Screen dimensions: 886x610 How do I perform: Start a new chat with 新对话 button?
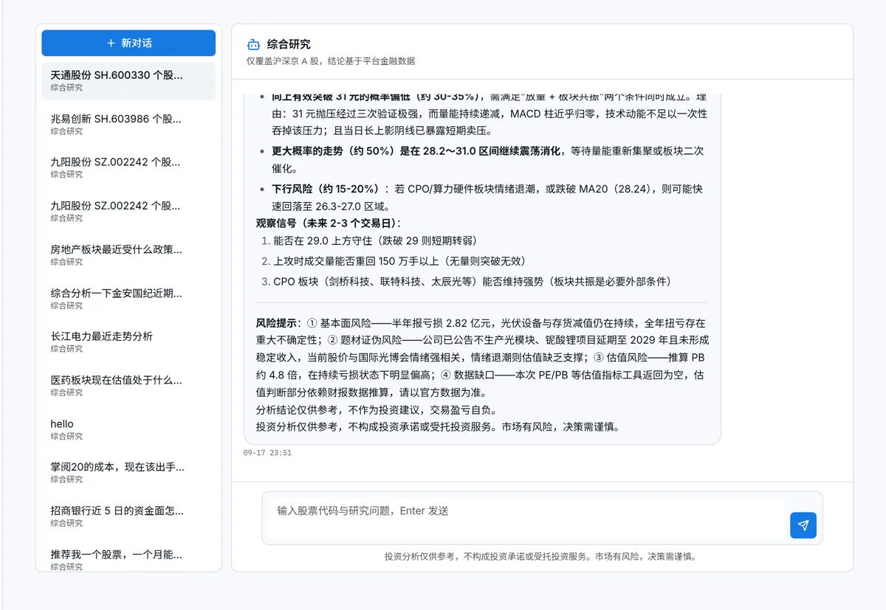[128, 43]
